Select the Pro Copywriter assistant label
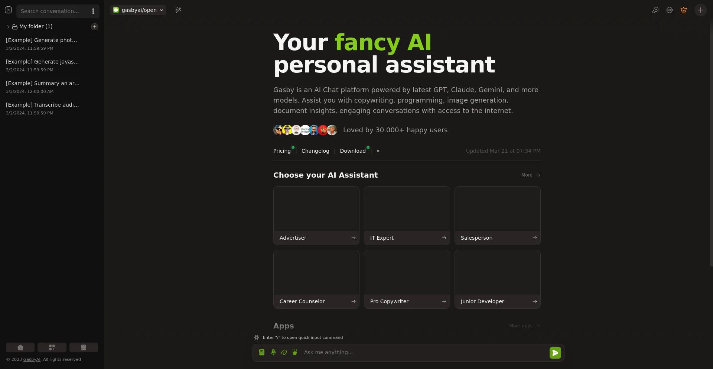The image size is (713, 369). [x=389, y=301]
